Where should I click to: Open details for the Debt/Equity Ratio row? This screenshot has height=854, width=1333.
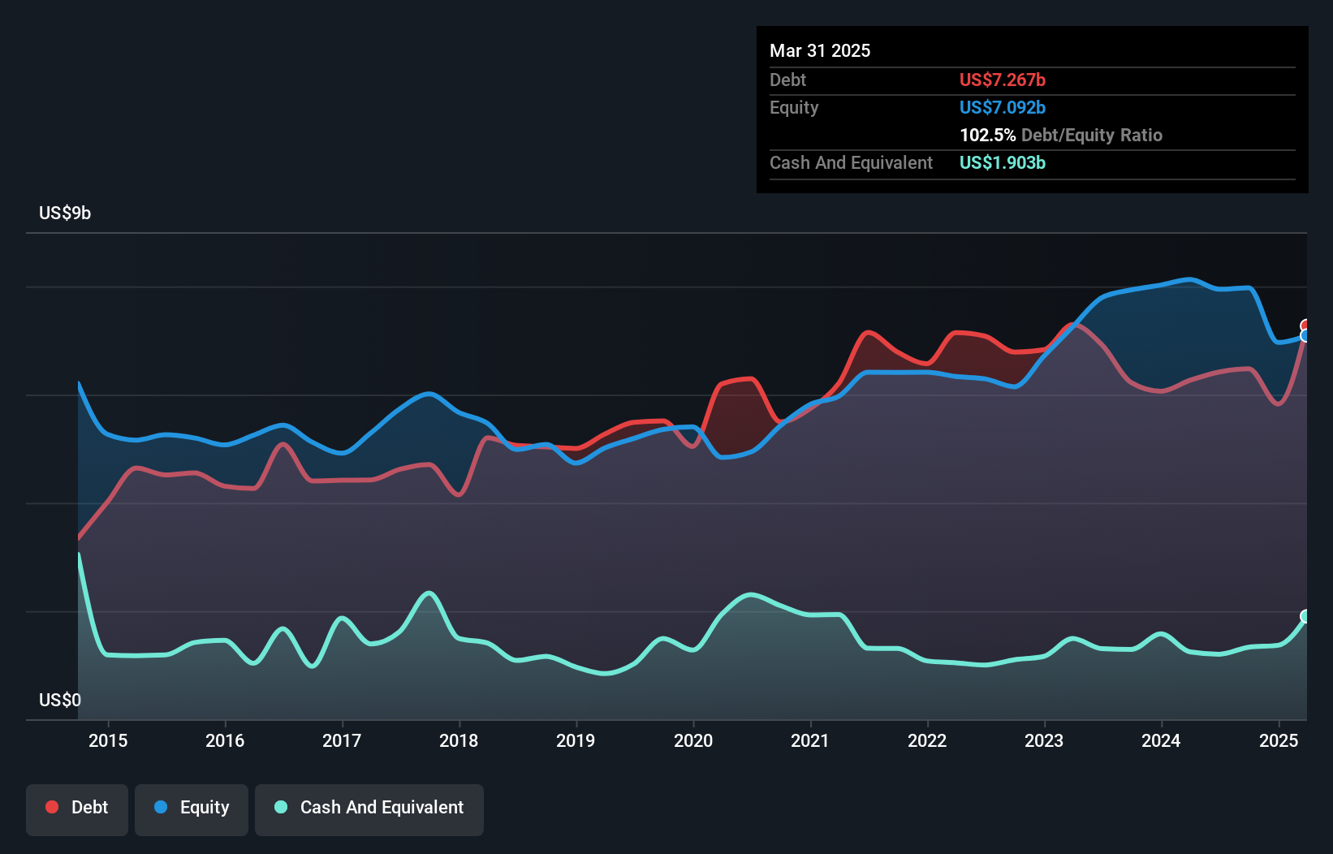[x=1061, y=135]
